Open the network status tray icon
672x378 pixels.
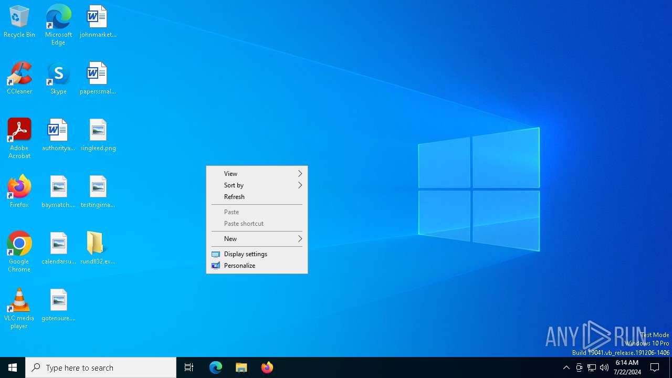pos(592,367)
